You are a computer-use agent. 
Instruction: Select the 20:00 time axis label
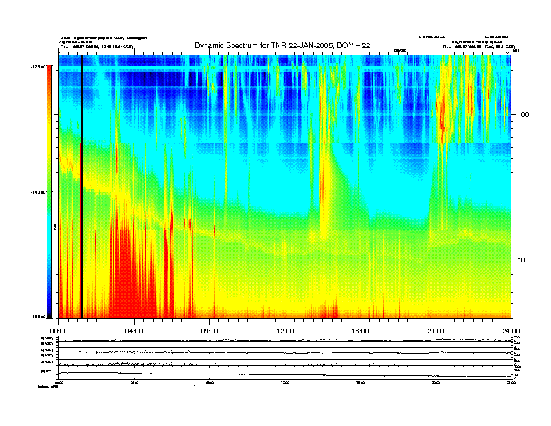click(436, 331)
